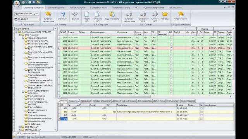Image resolution: width=248 pixels, height=139 pixels.
Task: Click the Сумма column header in lower grid
Action: point(98,105)
